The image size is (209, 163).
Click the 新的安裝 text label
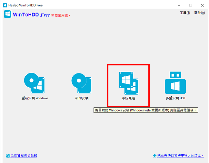coord(82,98)
